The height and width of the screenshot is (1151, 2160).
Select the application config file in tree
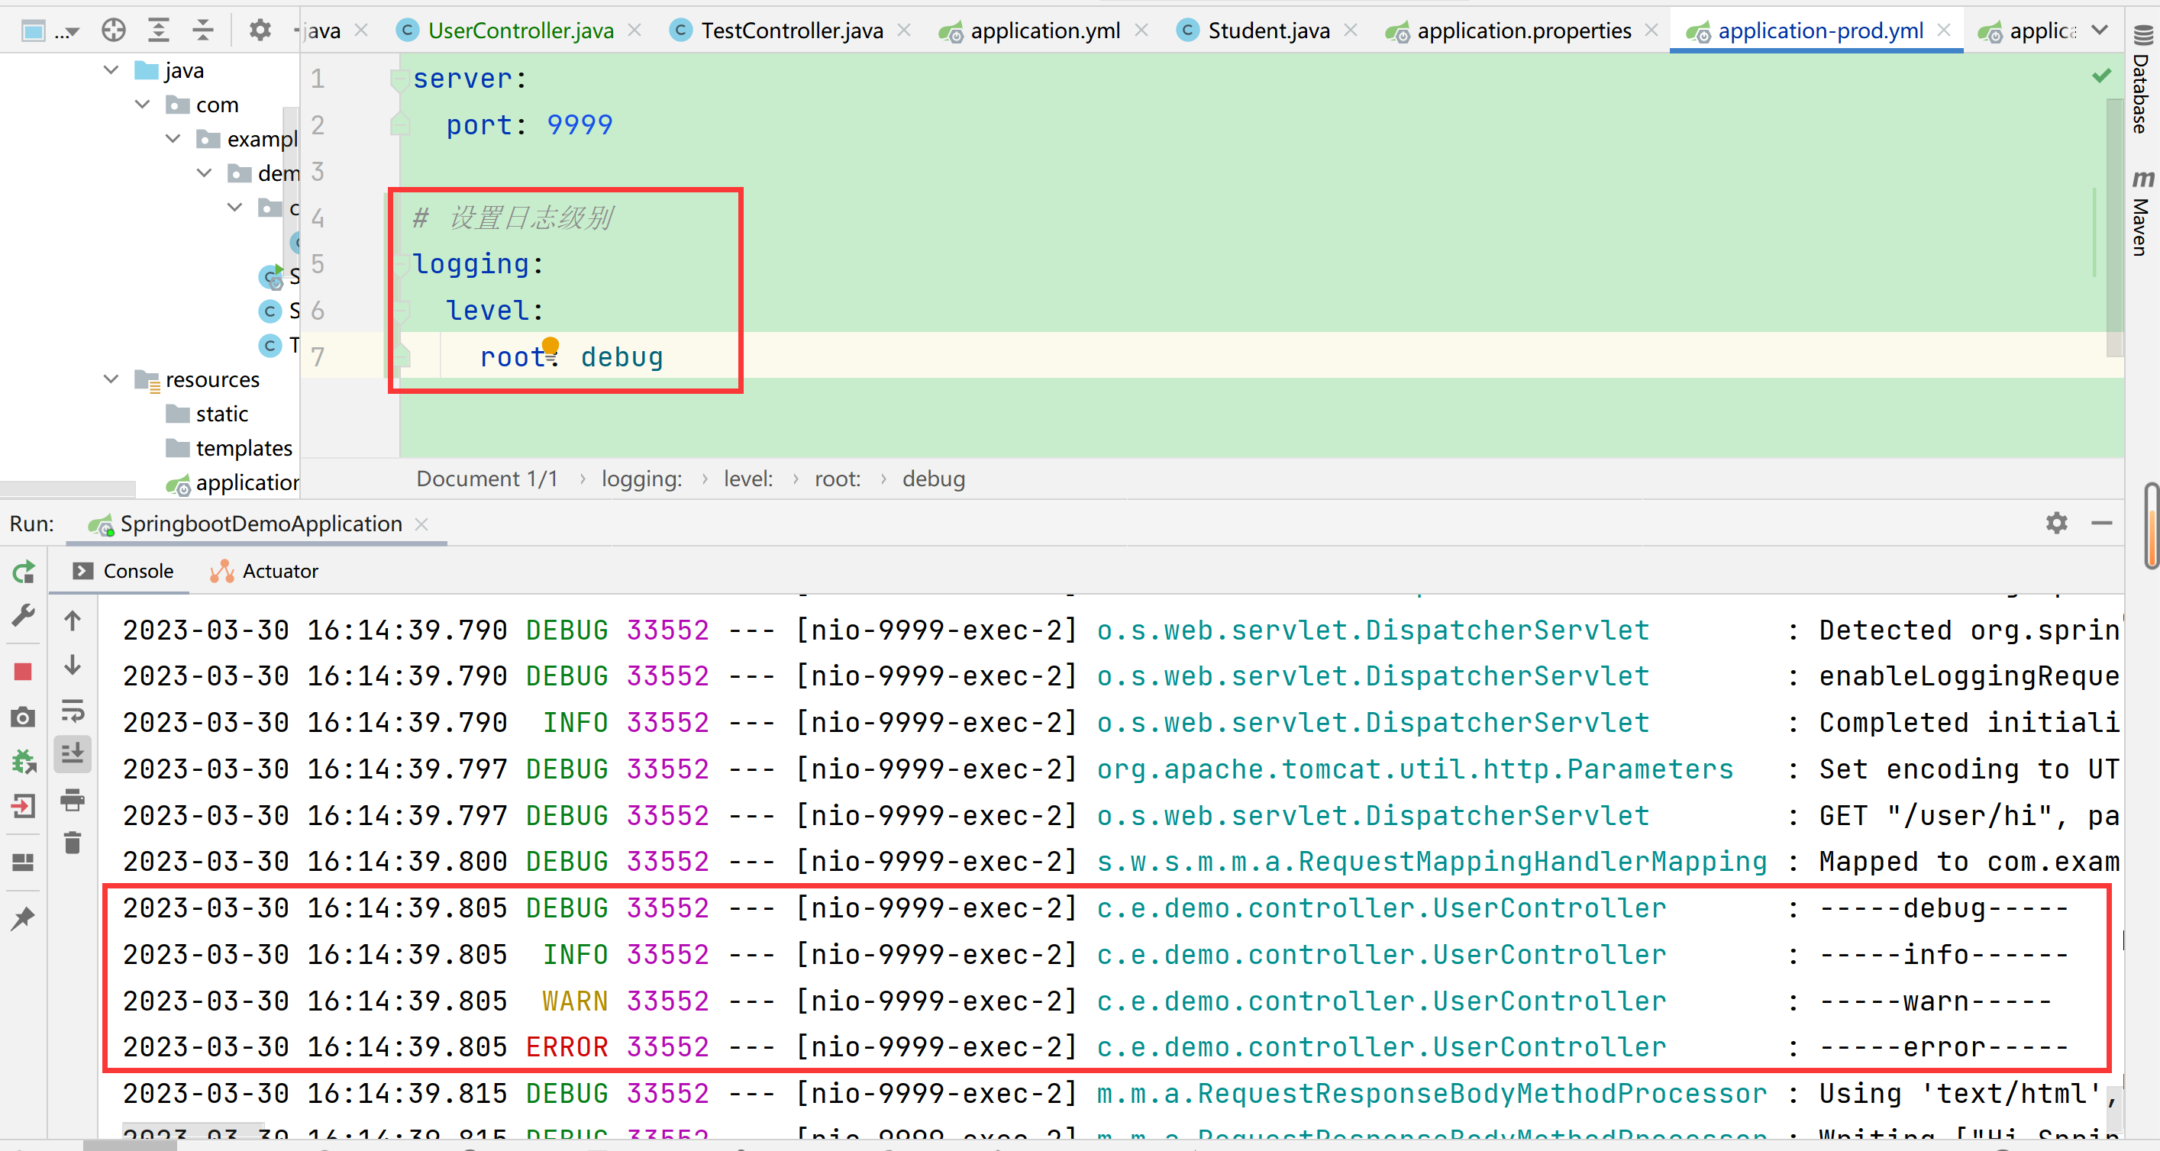pyautogui.click(x=232, y=483)
